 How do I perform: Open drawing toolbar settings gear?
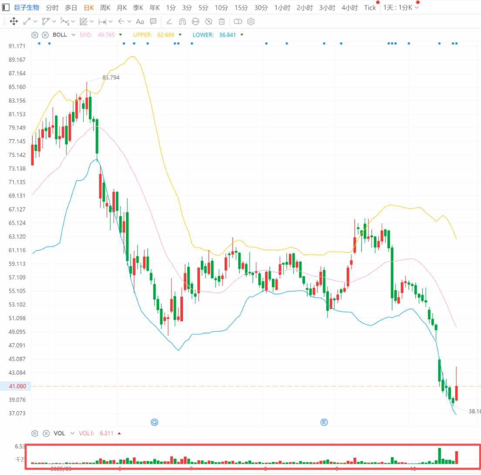pyautogui.click(x=251, y=21)
